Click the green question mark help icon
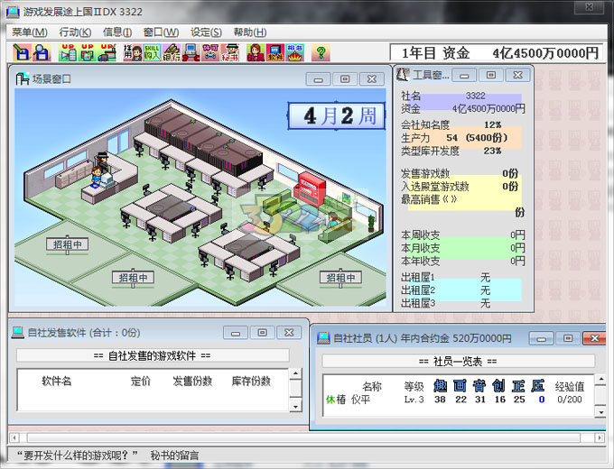 [x=321, y=52]
